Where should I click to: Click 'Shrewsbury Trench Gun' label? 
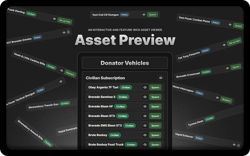point(43,106)
